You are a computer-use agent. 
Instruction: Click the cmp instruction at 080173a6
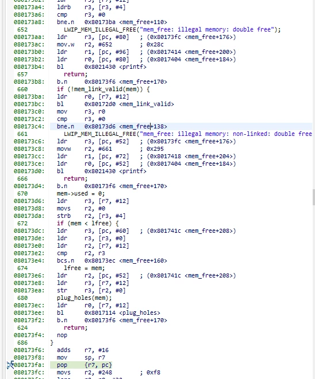coord(81,15)
